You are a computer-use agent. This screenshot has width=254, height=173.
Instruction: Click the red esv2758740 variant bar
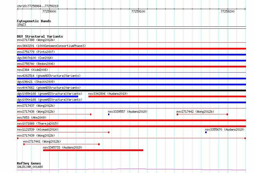click(131, 67)
